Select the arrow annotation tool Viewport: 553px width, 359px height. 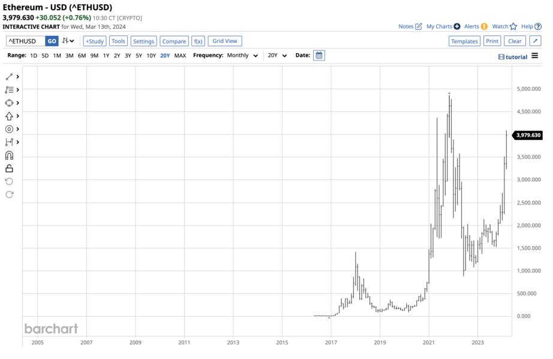point(8,115)
